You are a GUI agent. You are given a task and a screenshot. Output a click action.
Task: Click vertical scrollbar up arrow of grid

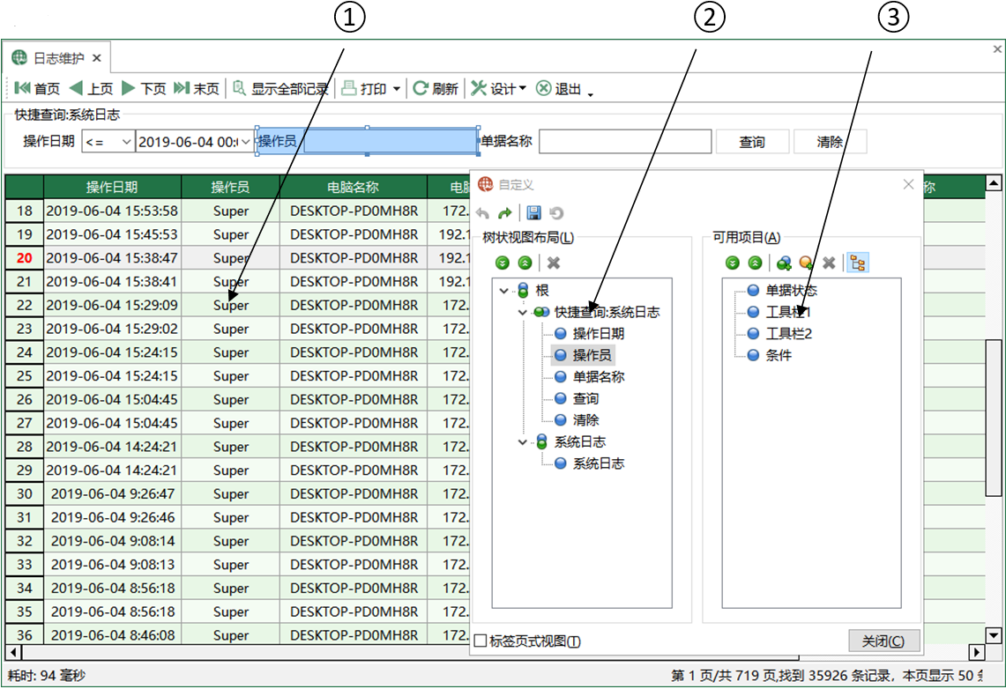point(993,183)
